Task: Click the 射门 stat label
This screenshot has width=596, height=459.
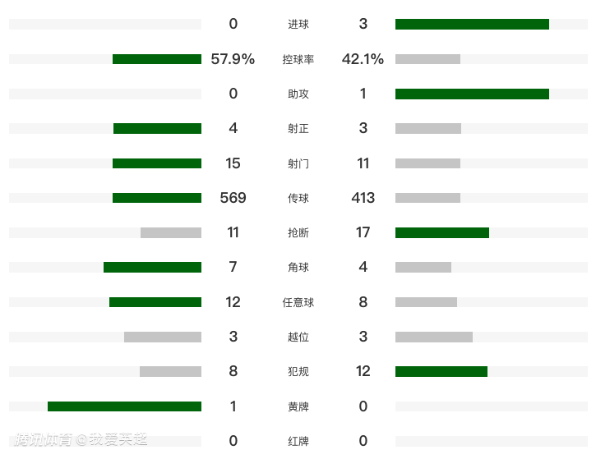Action: pos(298,163)
